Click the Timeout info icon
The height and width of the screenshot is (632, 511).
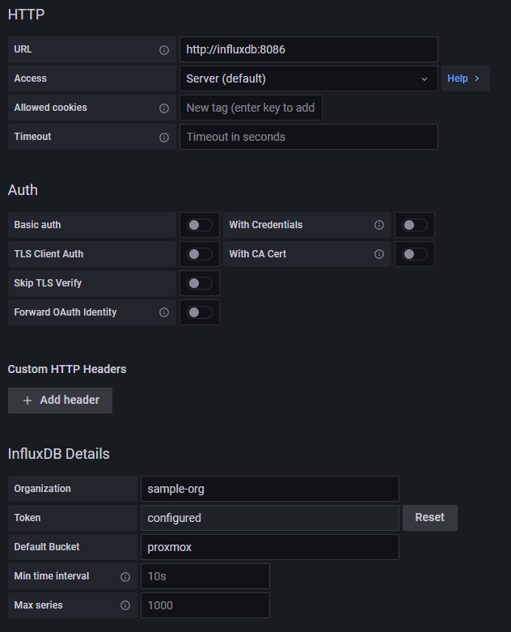[164, 137]
